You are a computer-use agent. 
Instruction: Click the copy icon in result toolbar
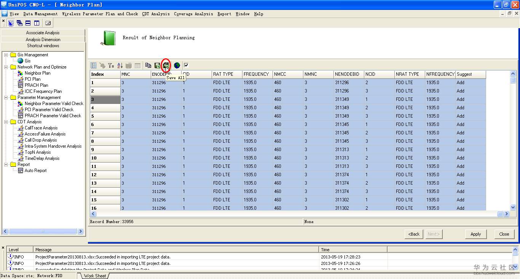point(148,65)
